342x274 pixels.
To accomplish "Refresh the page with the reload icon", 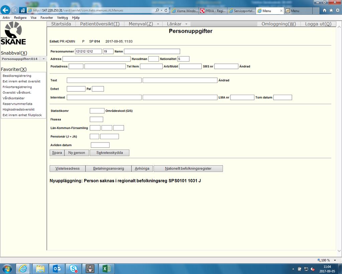I will click(166, 10).
